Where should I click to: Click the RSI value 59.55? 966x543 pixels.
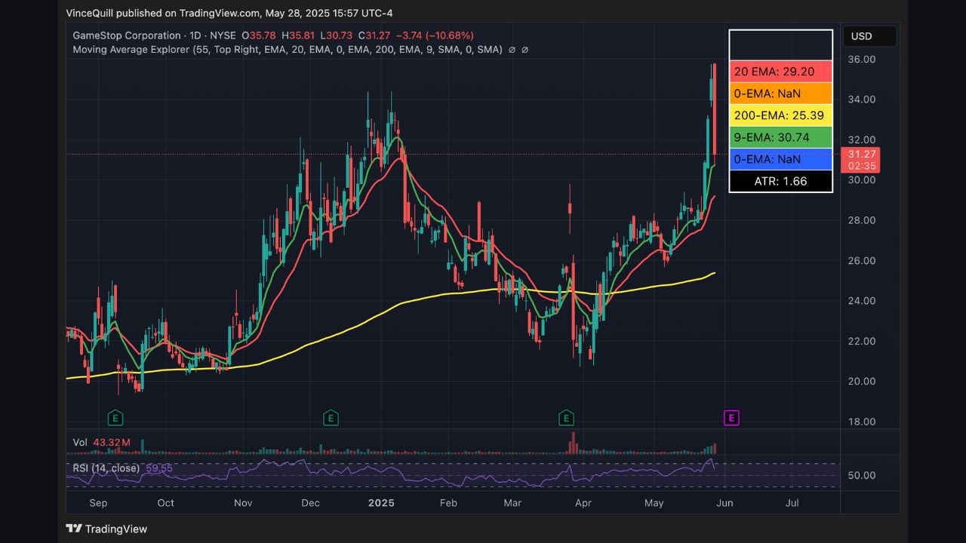point(158,468)
